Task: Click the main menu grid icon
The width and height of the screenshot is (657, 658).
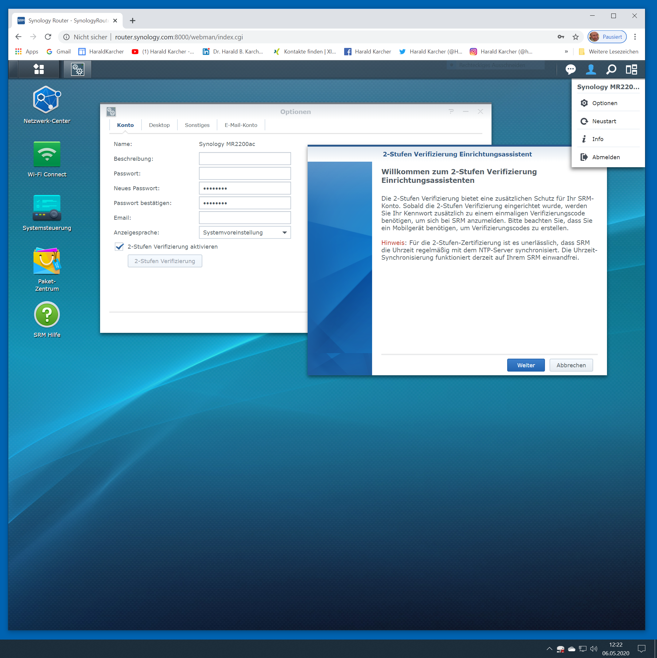Action: tap(39, 69)
